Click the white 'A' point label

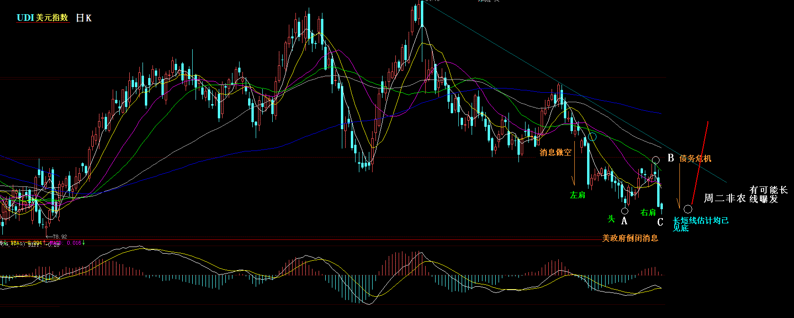(x=624, y=221)
